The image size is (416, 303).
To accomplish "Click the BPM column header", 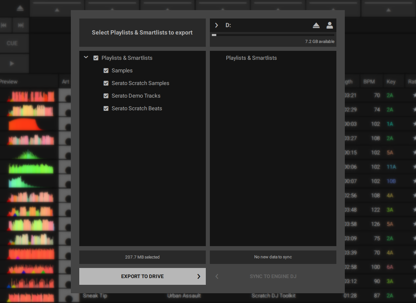I will [369, 82].
